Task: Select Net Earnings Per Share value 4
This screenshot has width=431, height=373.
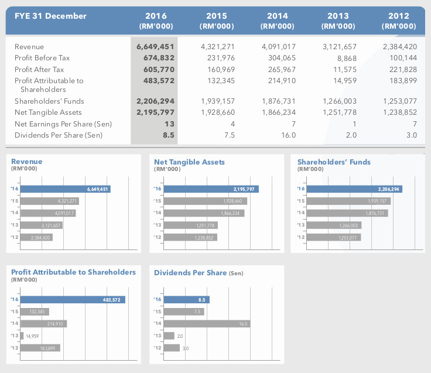Action: coord(232,124)
